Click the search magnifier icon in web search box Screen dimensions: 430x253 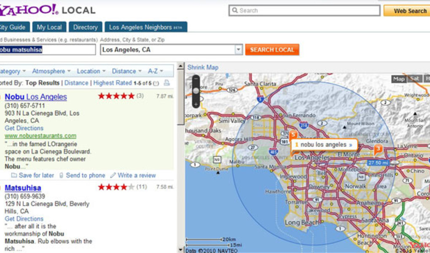tap(235, 11)
